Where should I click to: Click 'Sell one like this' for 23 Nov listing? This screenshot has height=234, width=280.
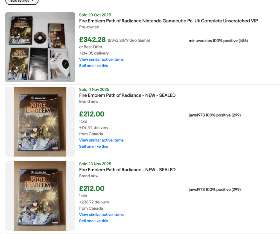coord(94,221)
